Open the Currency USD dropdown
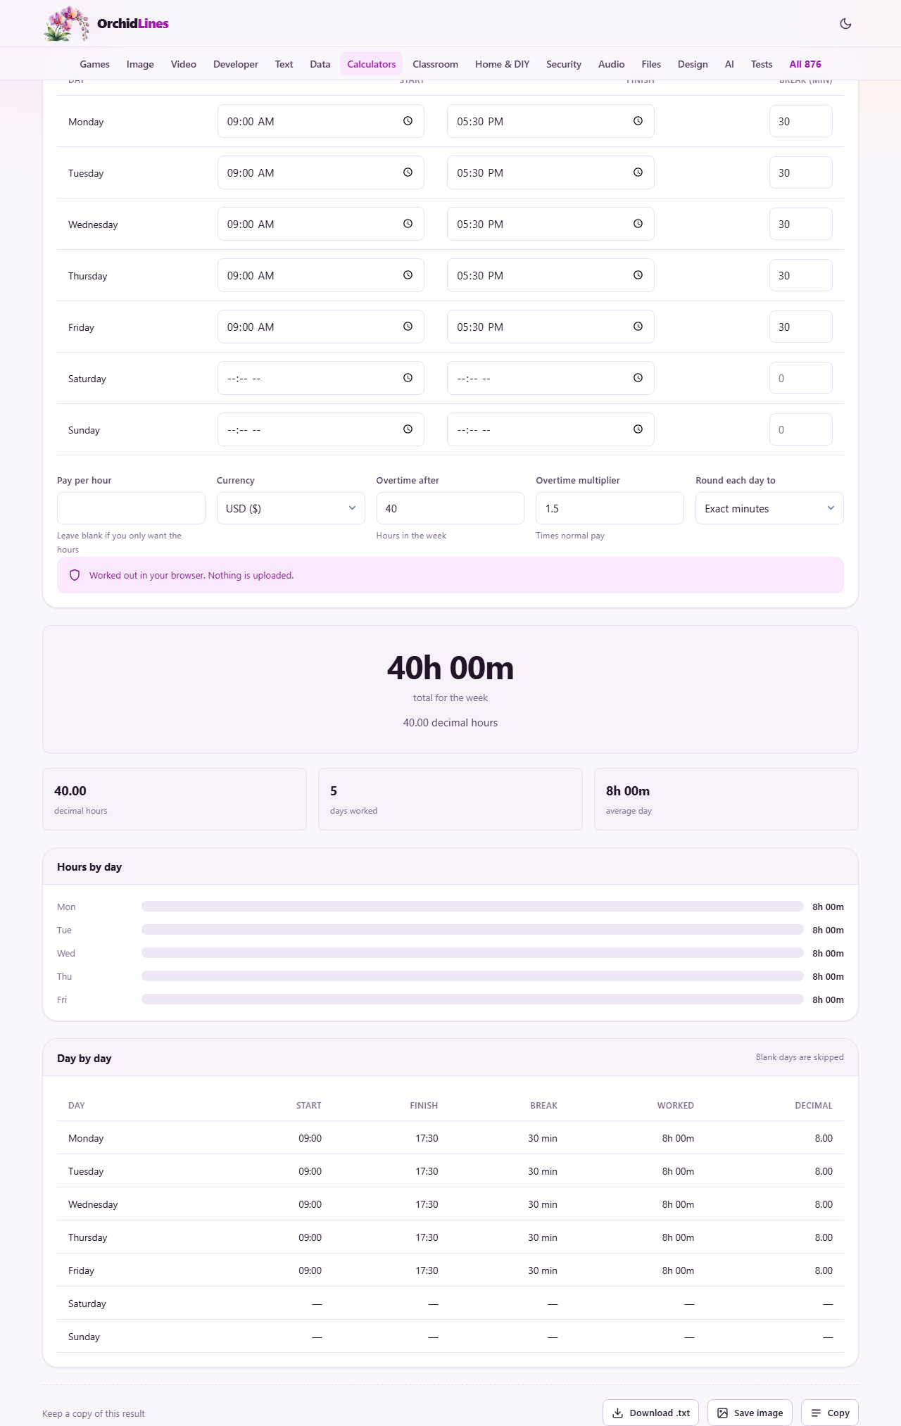This screenshot has width=901, height=1426. click(291, 508)
